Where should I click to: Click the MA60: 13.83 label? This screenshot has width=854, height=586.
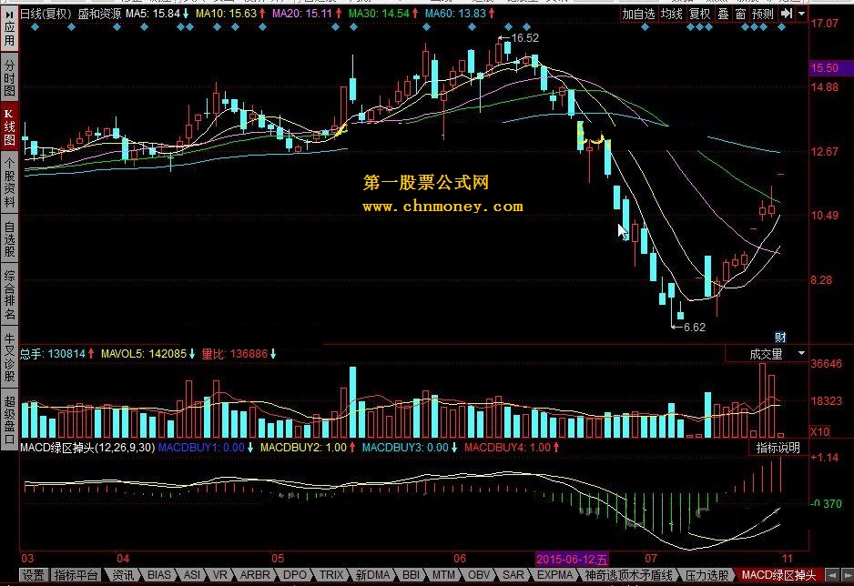(x=455, y=13)
